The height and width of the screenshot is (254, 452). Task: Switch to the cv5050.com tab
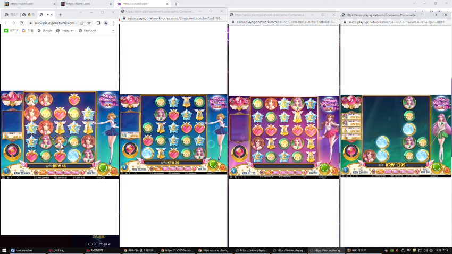click(x=143, y=4)
